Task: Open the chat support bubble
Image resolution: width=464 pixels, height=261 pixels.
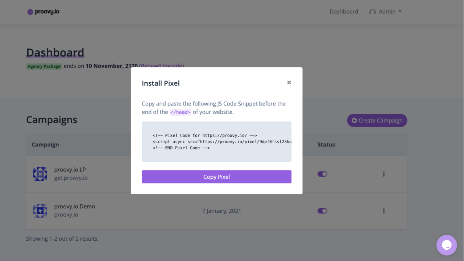Action: coord(446,245)
